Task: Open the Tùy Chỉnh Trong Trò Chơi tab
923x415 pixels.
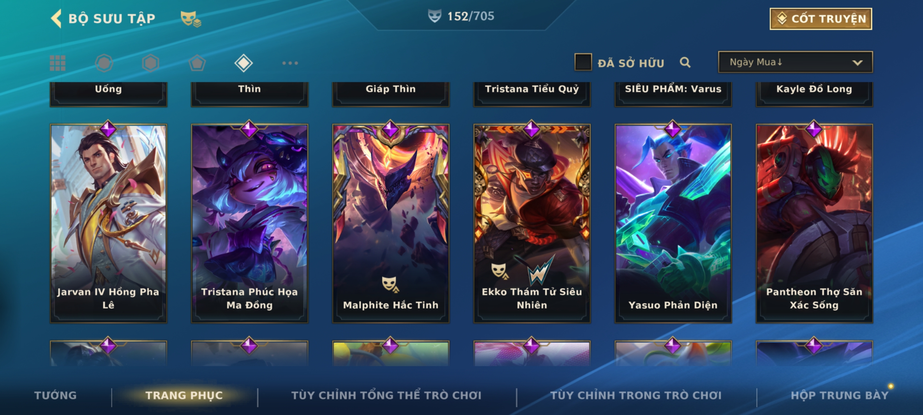Action: (636, 395)
